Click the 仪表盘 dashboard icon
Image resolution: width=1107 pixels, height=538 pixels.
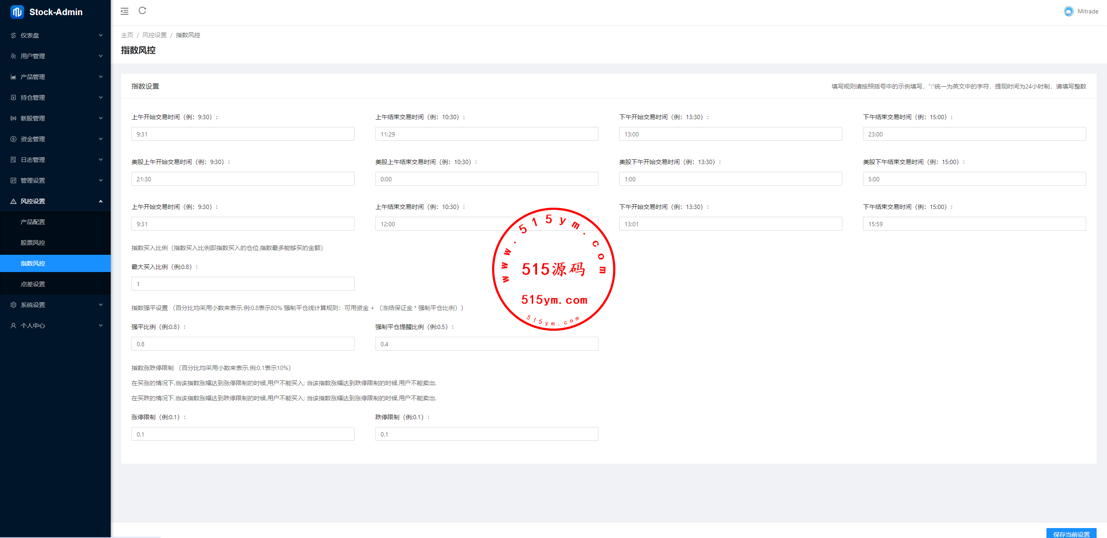coord(13,35)
